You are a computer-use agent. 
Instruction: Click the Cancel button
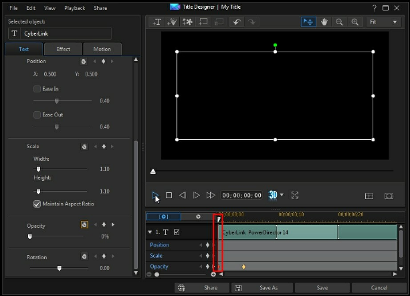pyautogui.click(x=379, y=288)
